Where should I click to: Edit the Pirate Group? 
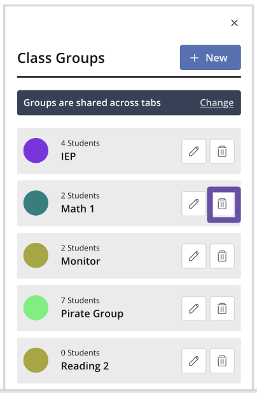194,308
